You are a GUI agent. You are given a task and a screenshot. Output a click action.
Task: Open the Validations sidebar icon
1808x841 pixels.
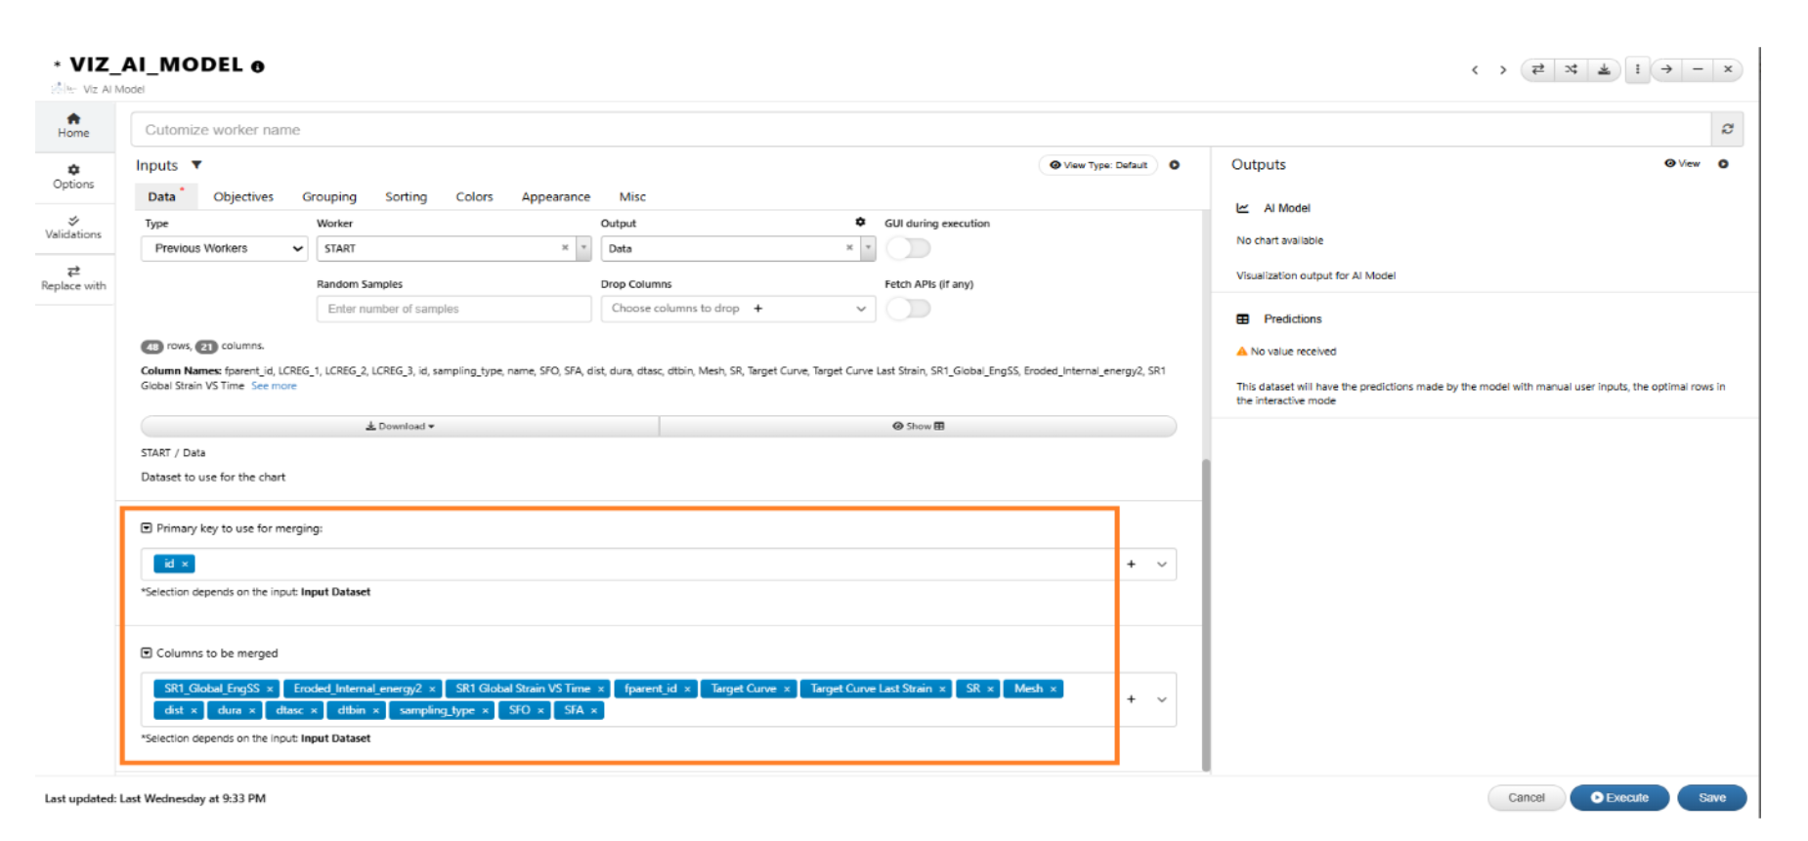pyautogui.click(x=73, y=228)
